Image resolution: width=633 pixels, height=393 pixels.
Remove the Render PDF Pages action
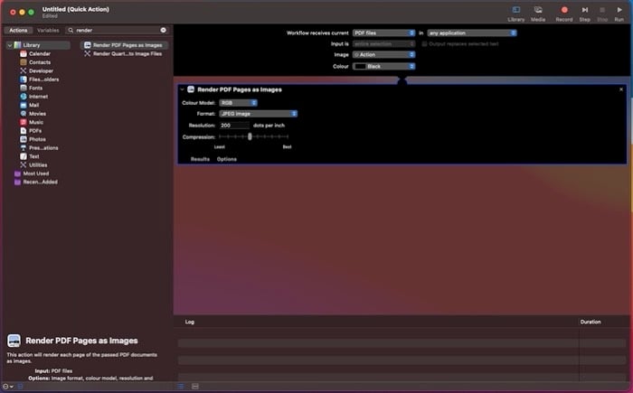pyautogui.click(x=621, y=89)
